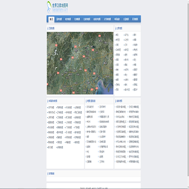
Task: Click the red highway marker at map's top right
Action: [100, 36]
